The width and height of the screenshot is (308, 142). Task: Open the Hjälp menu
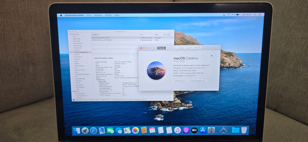pyautogui.click(x=117, y=15)
